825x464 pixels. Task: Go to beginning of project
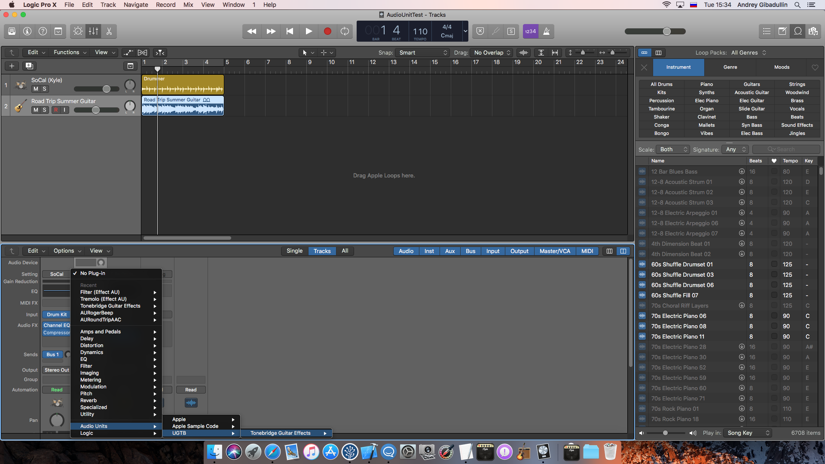click(x=290, y=31)
